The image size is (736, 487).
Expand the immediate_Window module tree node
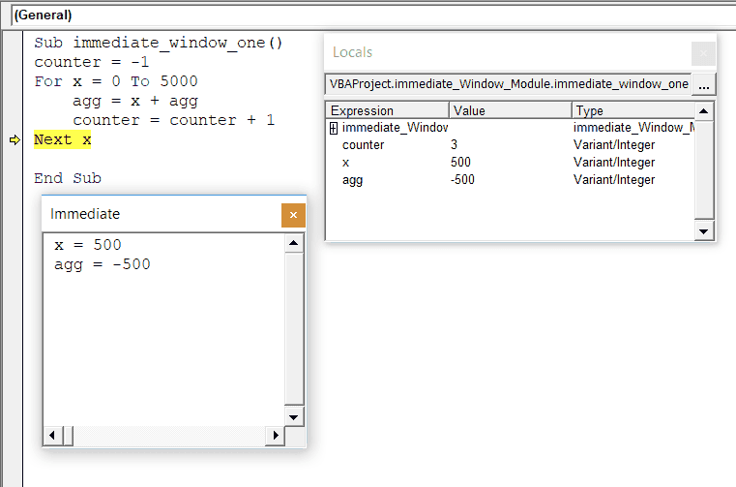(334, 128)
